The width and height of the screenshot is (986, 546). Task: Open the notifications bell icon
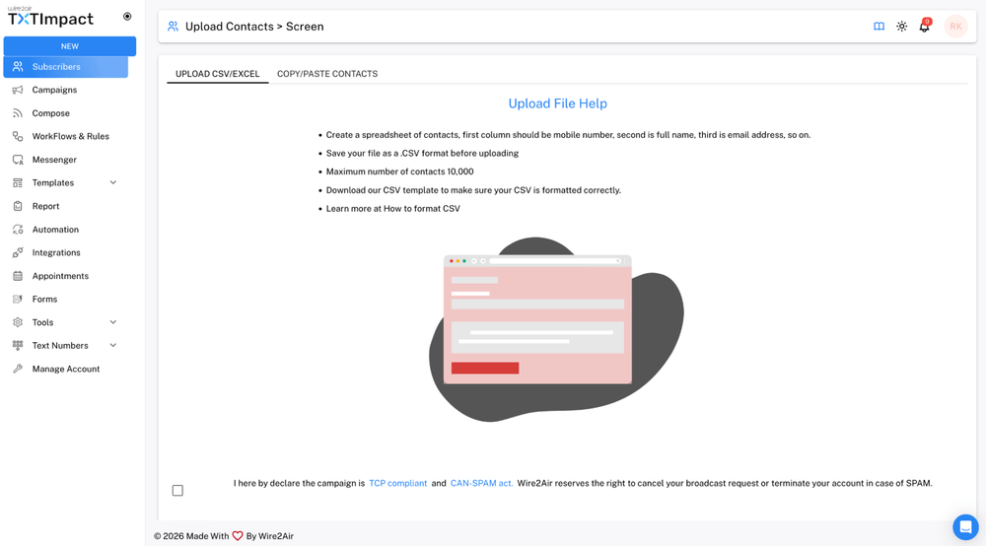(x=924, y=27)
